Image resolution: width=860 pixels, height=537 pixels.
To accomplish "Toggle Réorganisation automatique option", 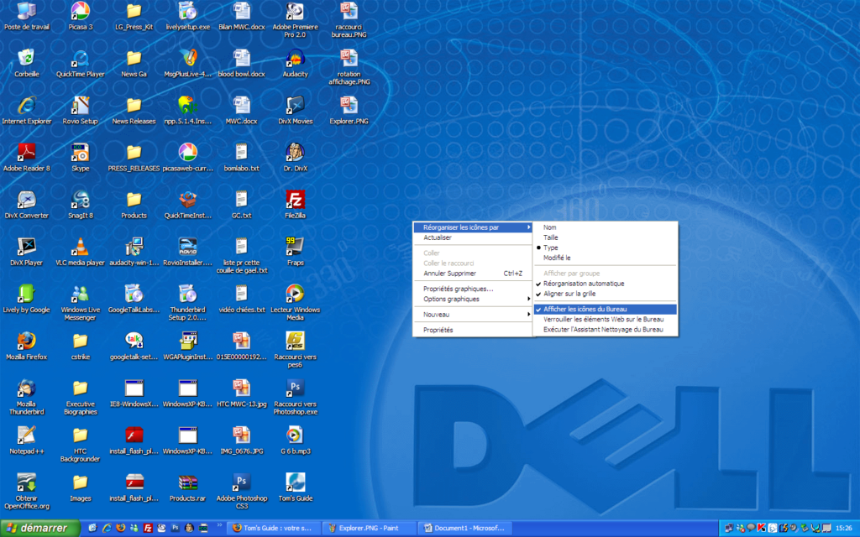I will (605, 284).
